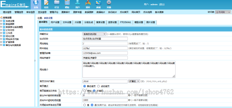Open 排行统计 in the shortcut bar
Screen dimensions: 232x108
[x=112, y=12]
